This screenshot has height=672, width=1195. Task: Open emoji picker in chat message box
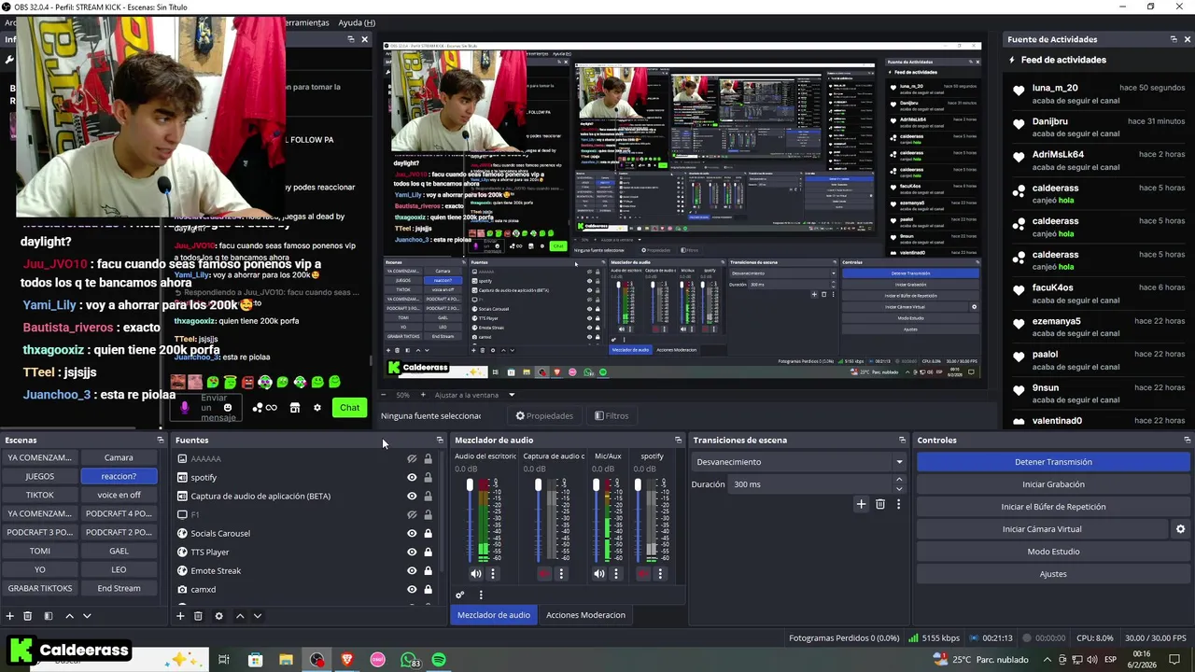pyautogui.click(x=228, y=408)
